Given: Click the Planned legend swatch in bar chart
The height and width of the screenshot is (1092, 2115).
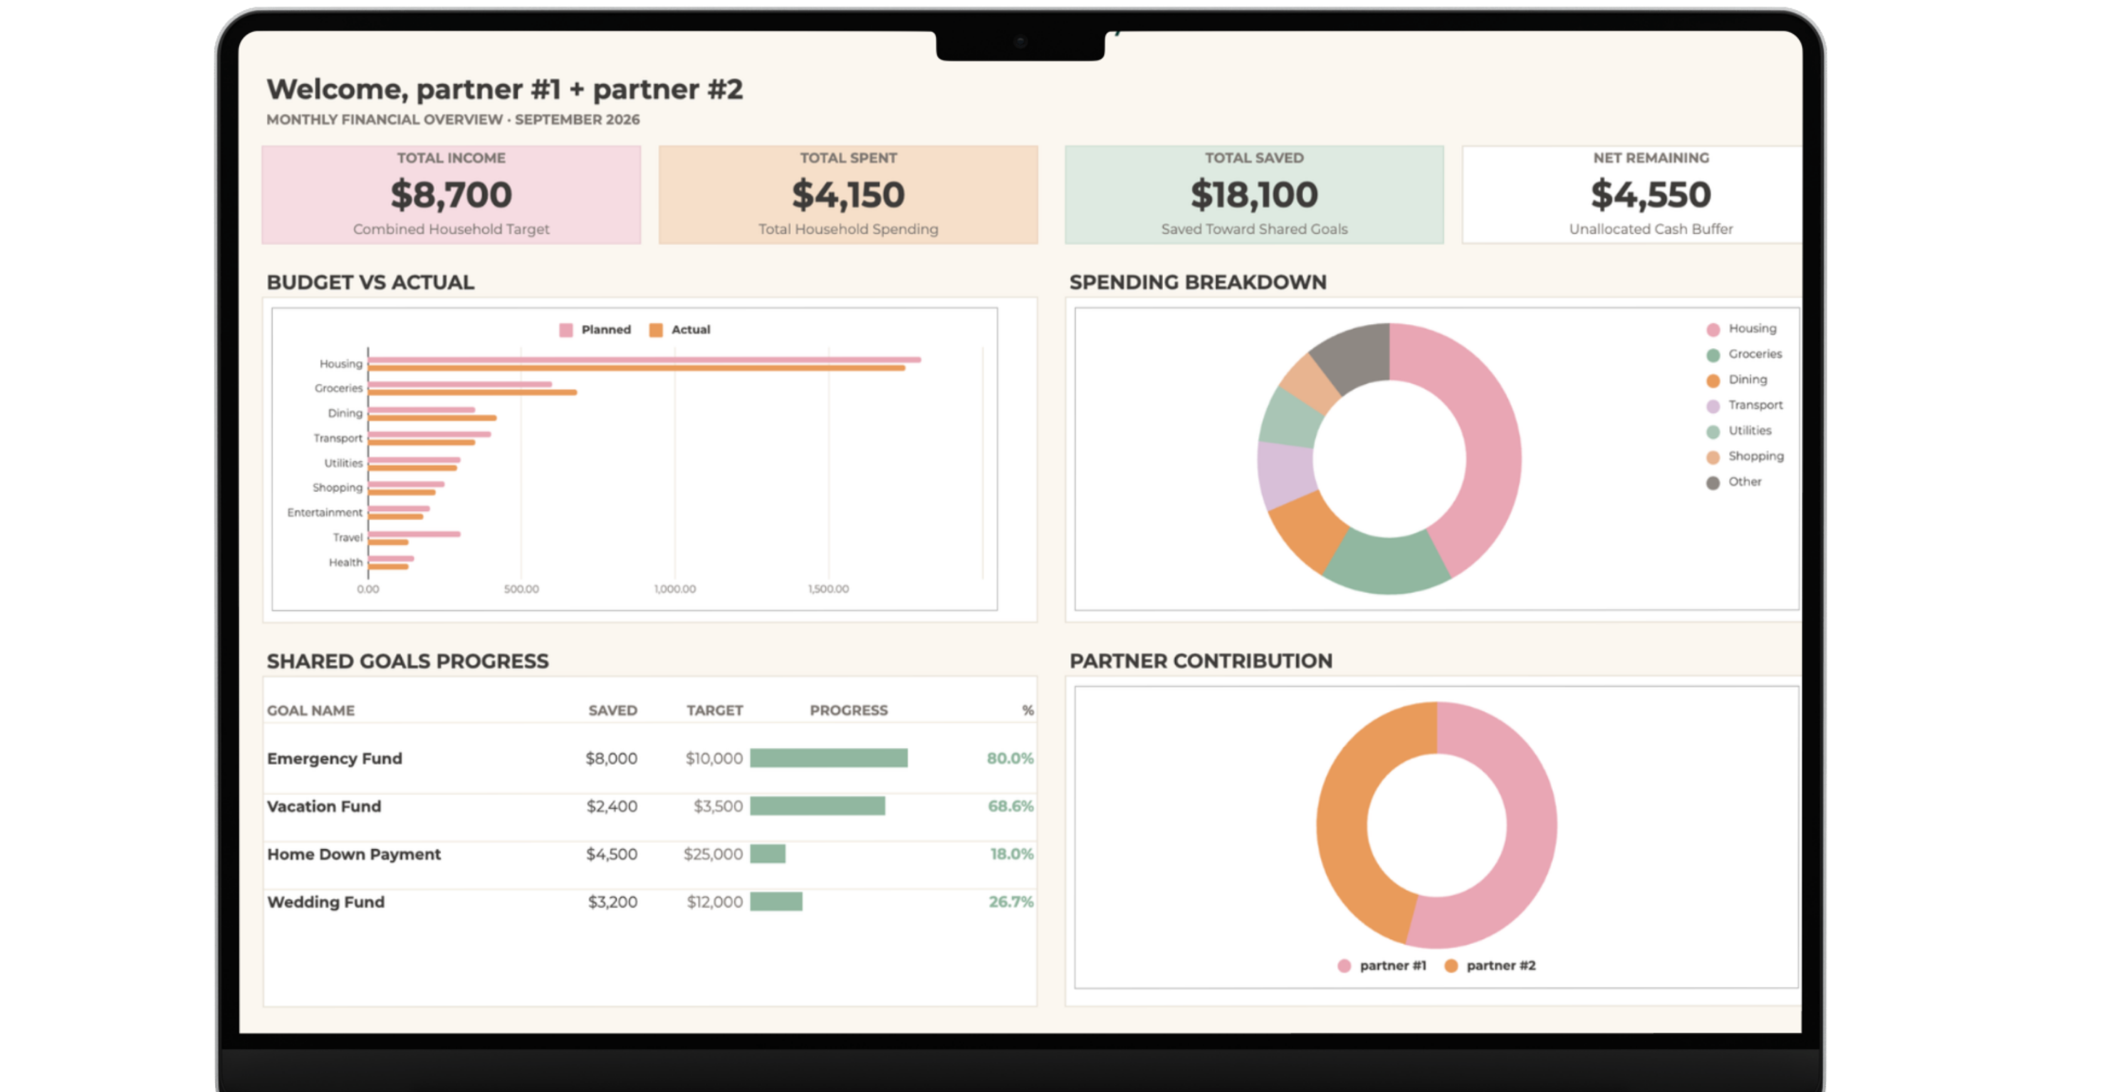Looking at the screenshot, I should (x=566, y=330).
